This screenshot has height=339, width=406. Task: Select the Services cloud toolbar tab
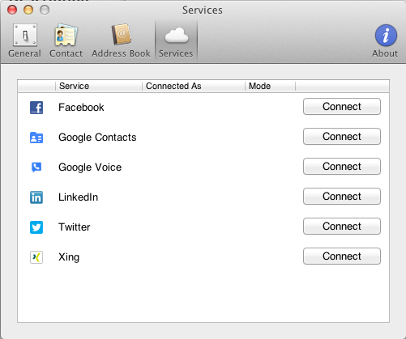pyautogui.click(x=176, y=40)
